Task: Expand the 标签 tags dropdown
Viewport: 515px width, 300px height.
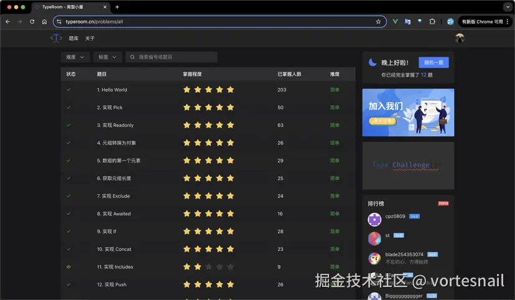Action: click(108, 57)
